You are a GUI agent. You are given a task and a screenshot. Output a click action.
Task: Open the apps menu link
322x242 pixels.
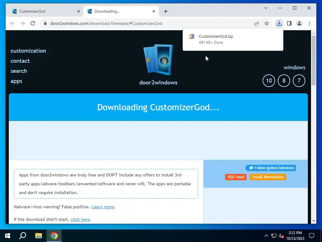pos(16,81)
